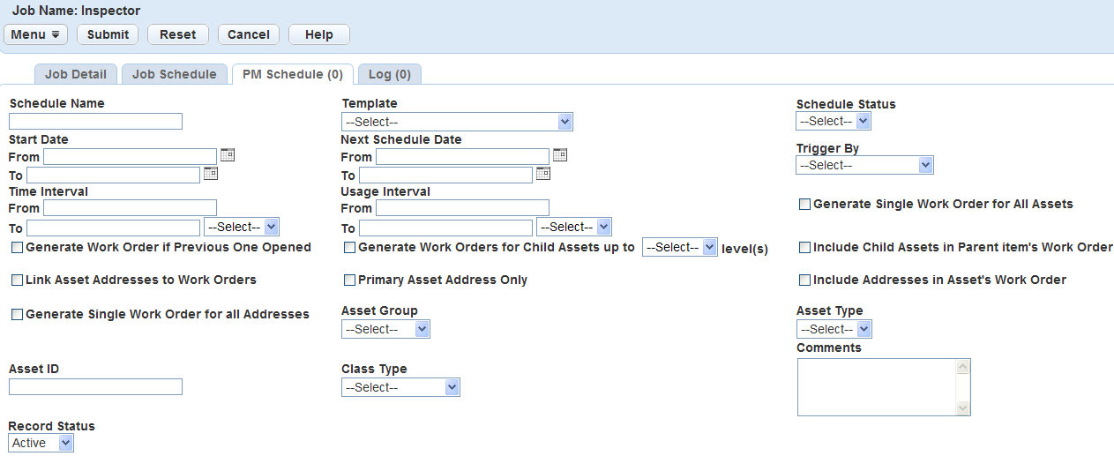Check Include Addresses in Asset's Work Order
The image size is (1114, 456).
click(804, 280)
